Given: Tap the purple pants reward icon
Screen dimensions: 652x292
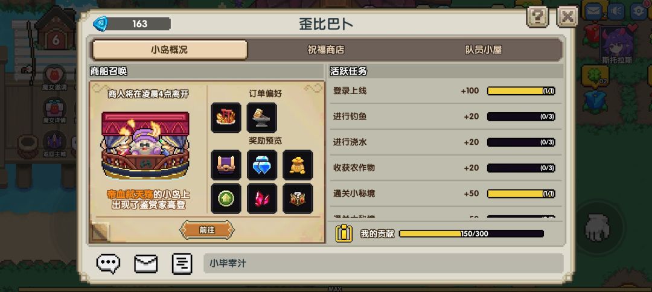Looking at the screenshot, I should click(226, 165).
